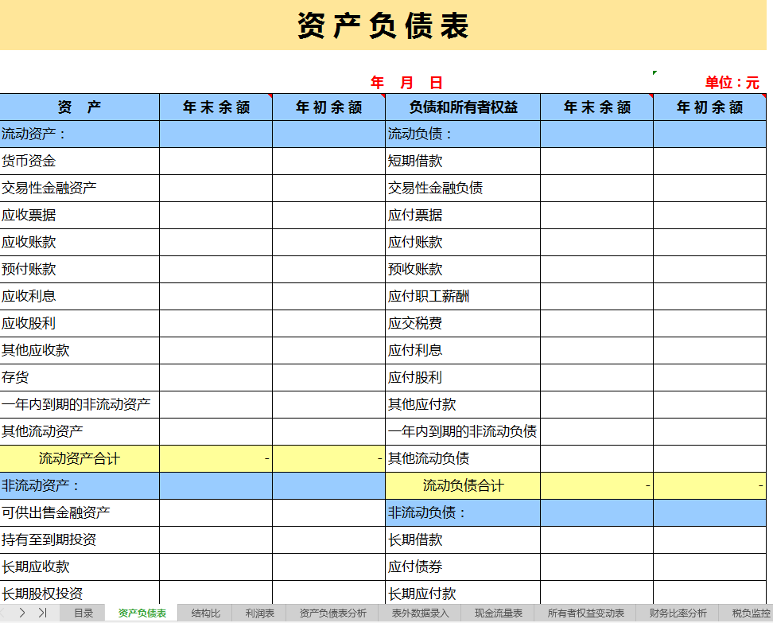Viewport: 773px width, 623px height.
Task: Select the 资 产 header cell
Action: [80, 107]
